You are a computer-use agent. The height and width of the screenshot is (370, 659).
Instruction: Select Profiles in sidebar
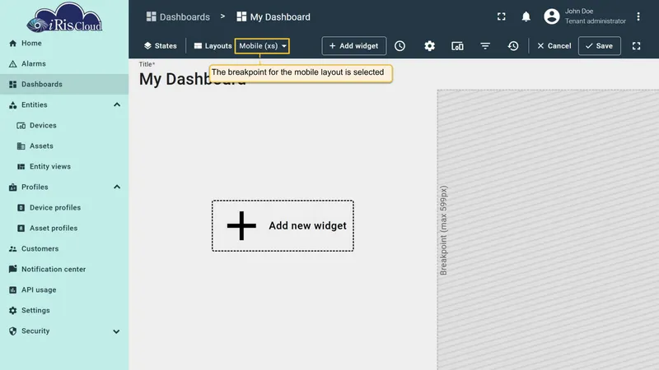64,187
